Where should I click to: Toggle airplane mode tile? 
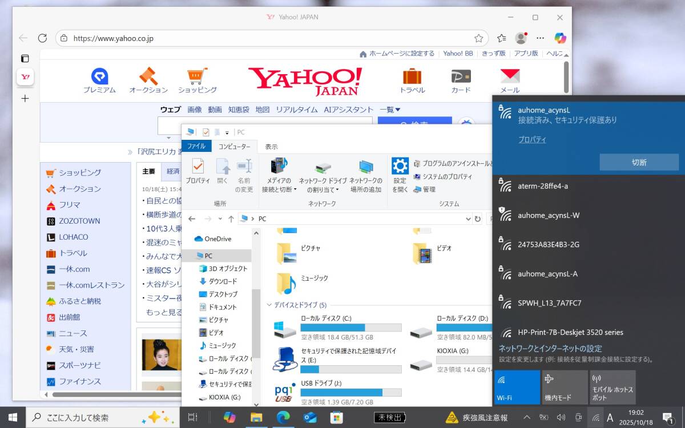pyautogui.click(x=565, y=387)
